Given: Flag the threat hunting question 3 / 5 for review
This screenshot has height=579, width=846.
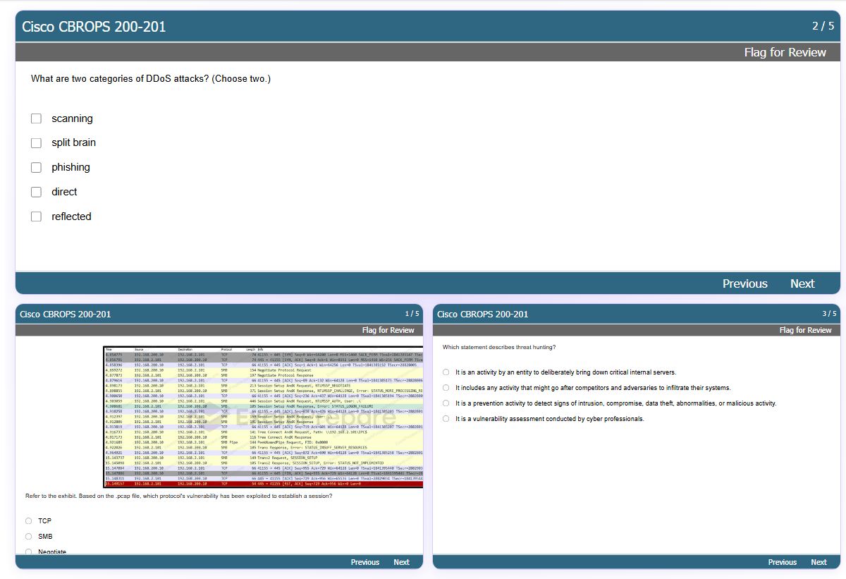Looking at the screenshot, I should 806,330.
